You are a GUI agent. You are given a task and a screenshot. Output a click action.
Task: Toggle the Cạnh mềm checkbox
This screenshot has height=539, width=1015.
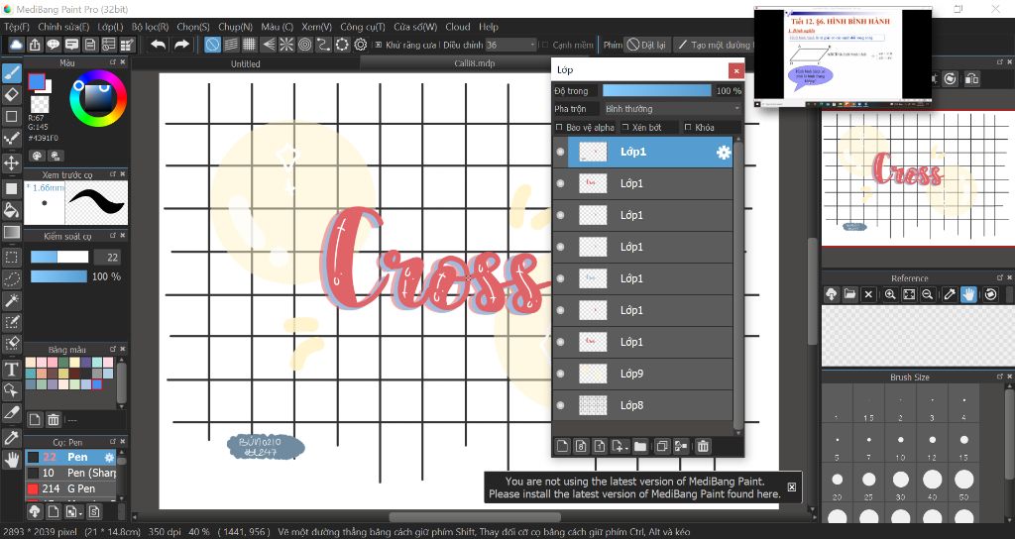coord(545,45)
